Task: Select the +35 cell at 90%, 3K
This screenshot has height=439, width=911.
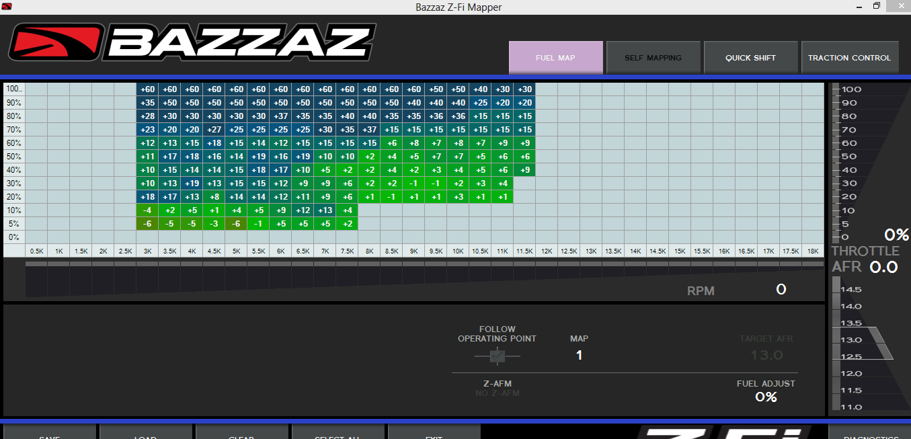Action: [147, 103]
